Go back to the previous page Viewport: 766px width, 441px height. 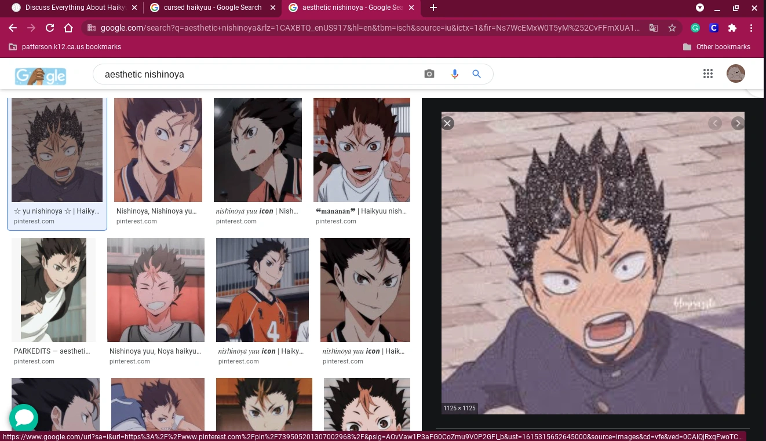tap(13, 28)
